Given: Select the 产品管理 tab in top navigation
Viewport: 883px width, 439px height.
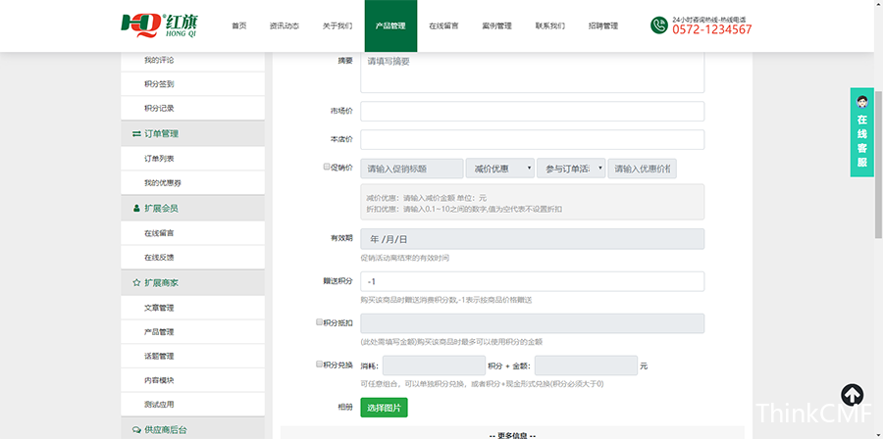Looking at the screenshot, I should pos(390,25).
